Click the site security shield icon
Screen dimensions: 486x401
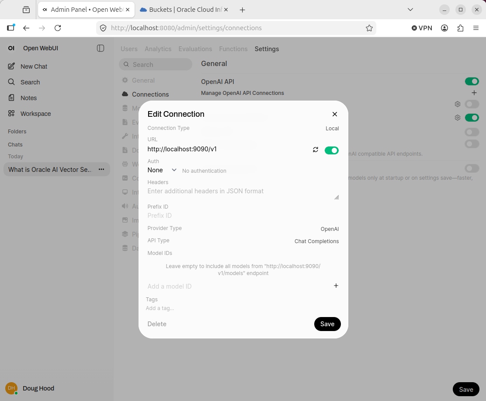point(103,28)
